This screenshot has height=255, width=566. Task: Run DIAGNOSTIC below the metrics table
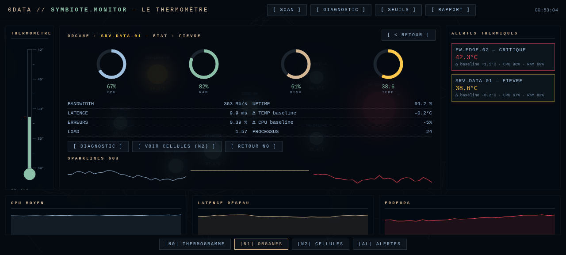pyautogui.click(x=98, y=147)
